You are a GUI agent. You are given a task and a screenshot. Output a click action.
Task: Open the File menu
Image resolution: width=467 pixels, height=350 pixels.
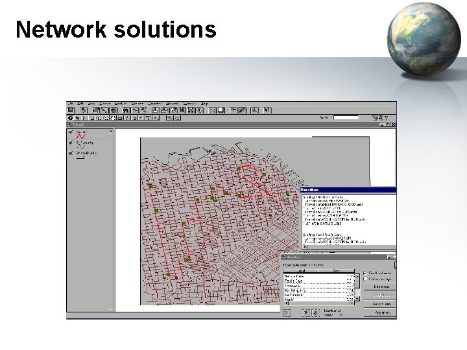pos(70,104)
